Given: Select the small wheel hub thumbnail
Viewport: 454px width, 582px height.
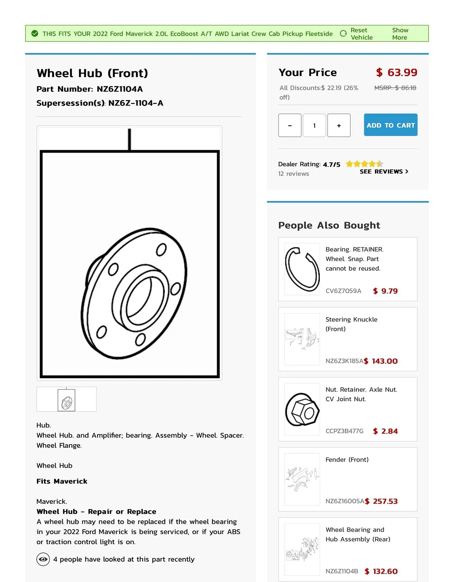Looking at the screenshot, I should [66, 399].
